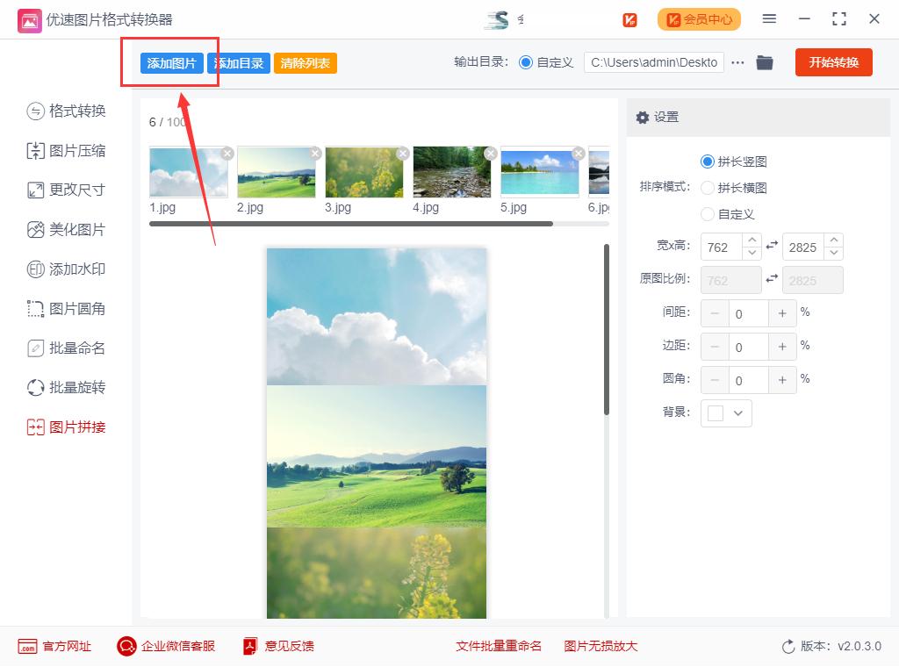The width and height of the screenshot is (899, 667).
Task: Open the 企业微信客服 support icon
Action: click(x=126, y=646)
